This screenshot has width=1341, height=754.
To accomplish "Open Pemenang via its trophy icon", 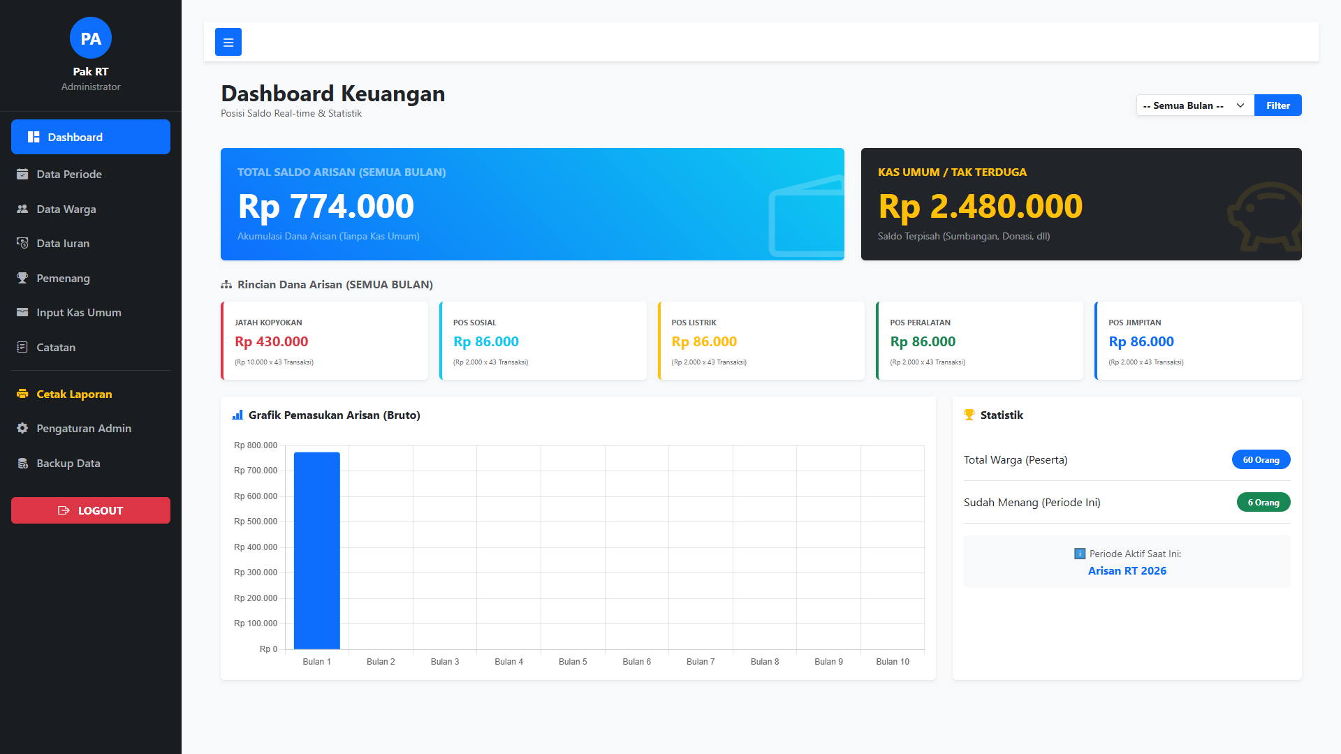I will click(22, 278).
